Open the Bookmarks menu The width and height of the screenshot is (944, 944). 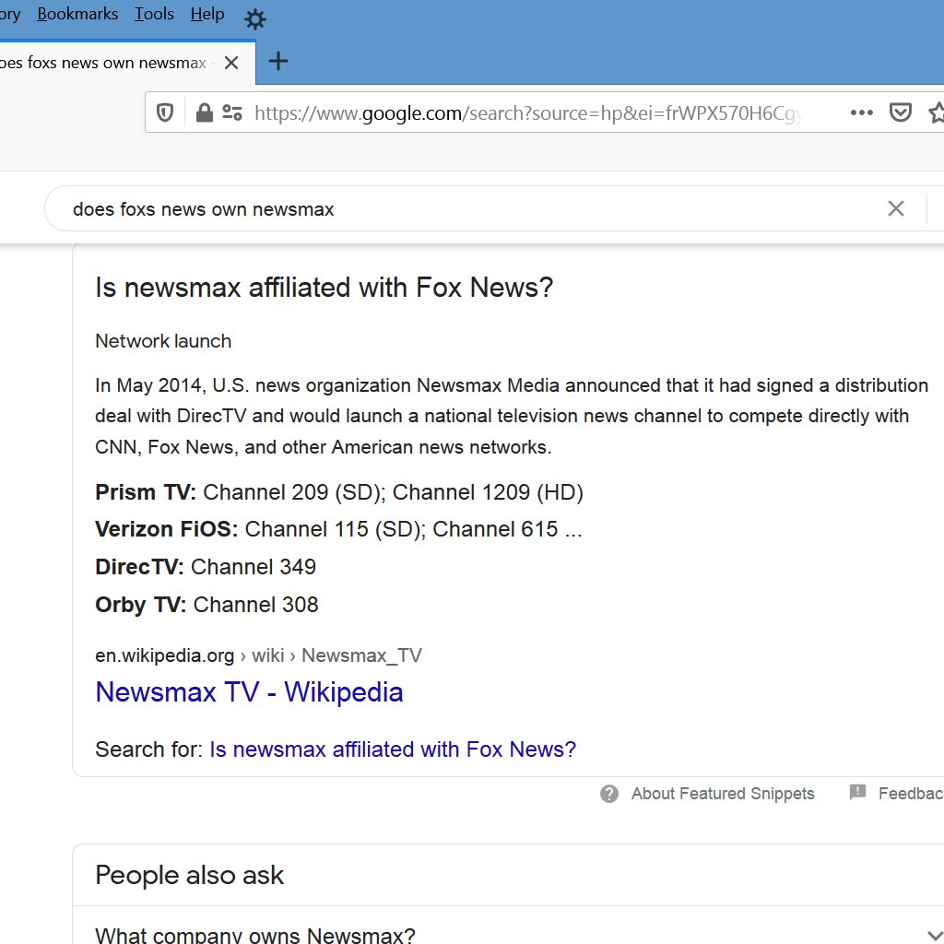tap(77, 14)
